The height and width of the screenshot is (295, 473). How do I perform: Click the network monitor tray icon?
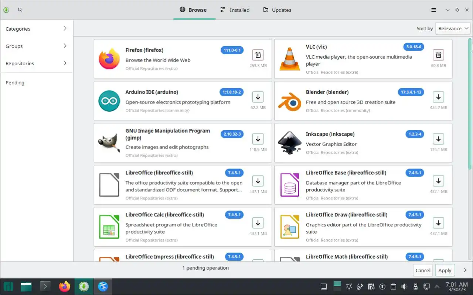coord(426,287)
